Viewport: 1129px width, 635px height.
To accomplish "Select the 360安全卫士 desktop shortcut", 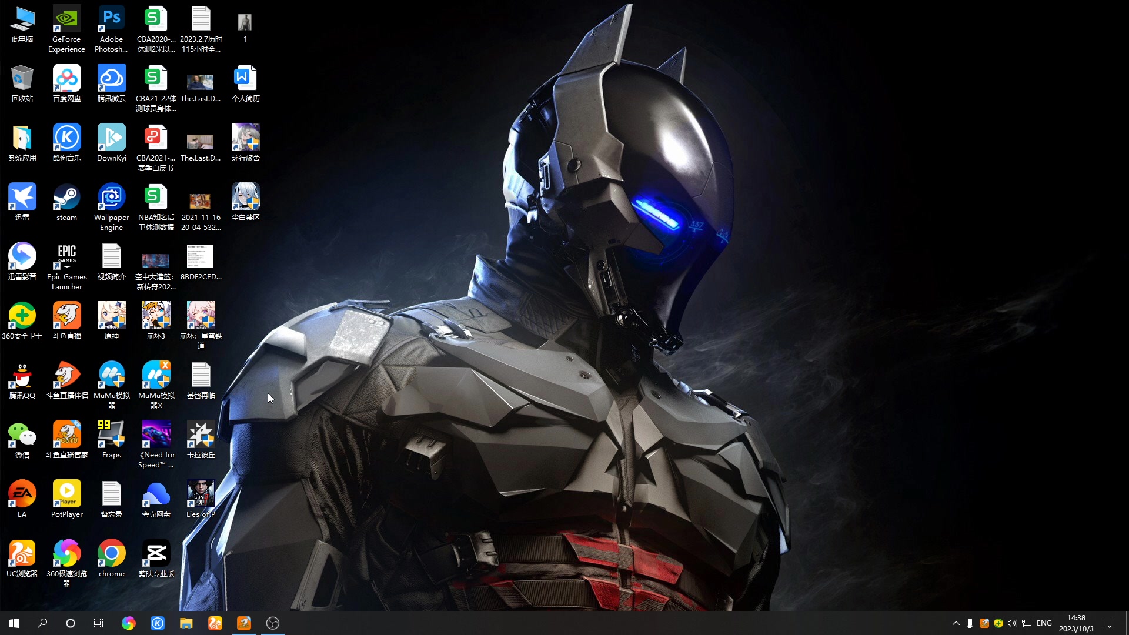I will tap(22, 322).
